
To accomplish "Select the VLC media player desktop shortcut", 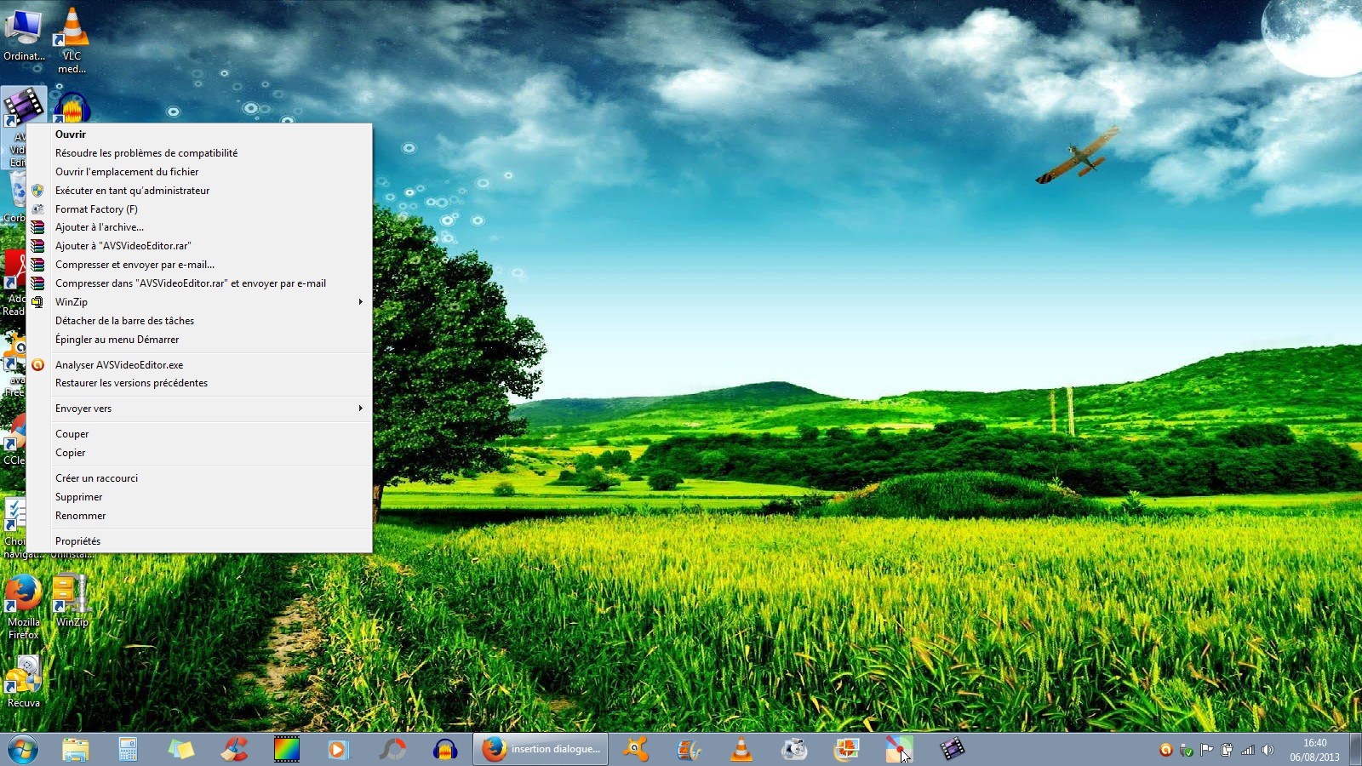I will [72, 40].
